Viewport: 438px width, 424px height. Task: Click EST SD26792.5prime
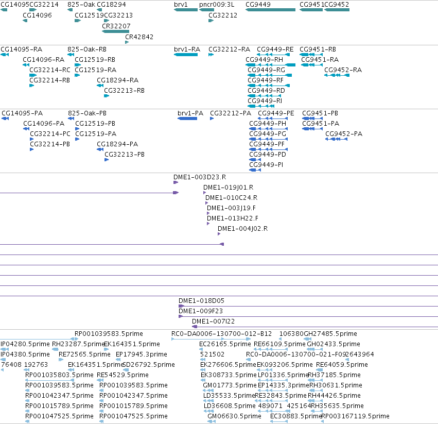149,365
